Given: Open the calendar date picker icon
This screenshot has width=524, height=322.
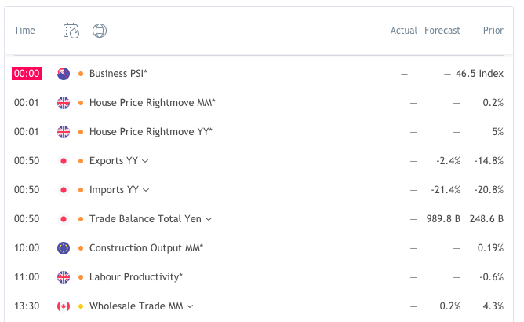Looking at the screenshot, I should click(x=71, y=31).
